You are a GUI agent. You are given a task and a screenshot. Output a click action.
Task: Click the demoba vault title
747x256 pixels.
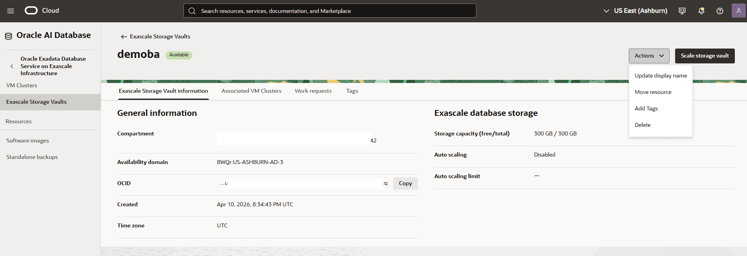click(138, 54)
